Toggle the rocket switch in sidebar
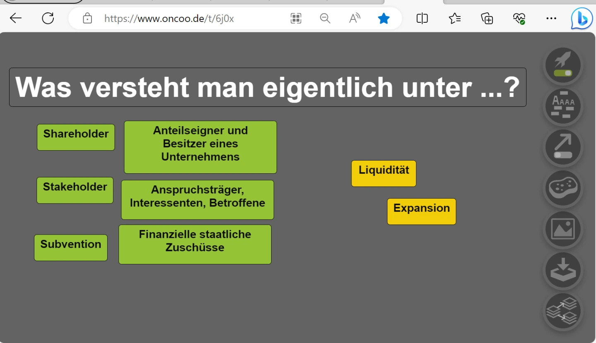596x343 pixels. (x=563, y=66)
